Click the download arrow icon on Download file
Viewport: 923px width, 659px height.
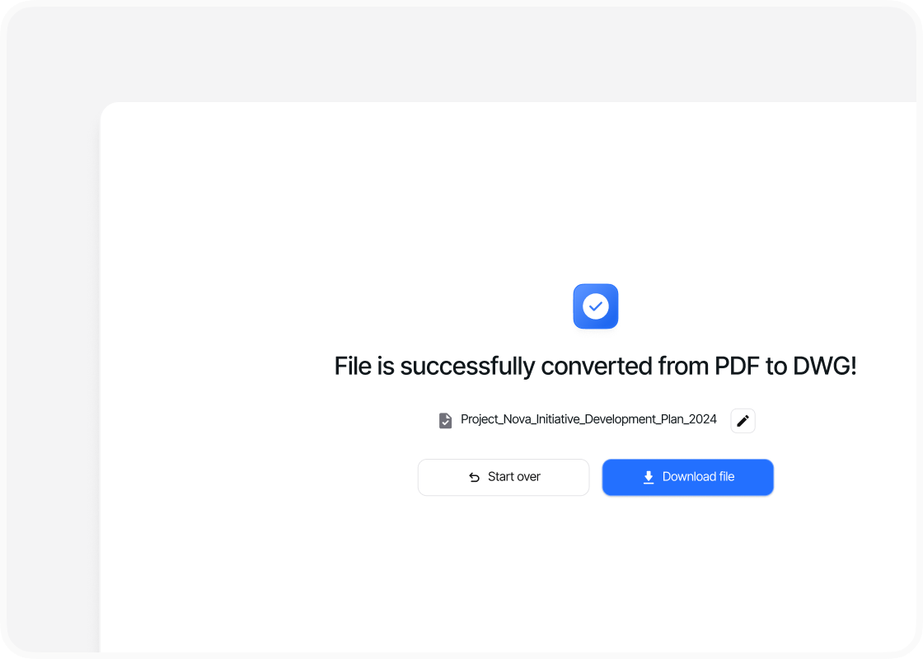coord(649,477)
